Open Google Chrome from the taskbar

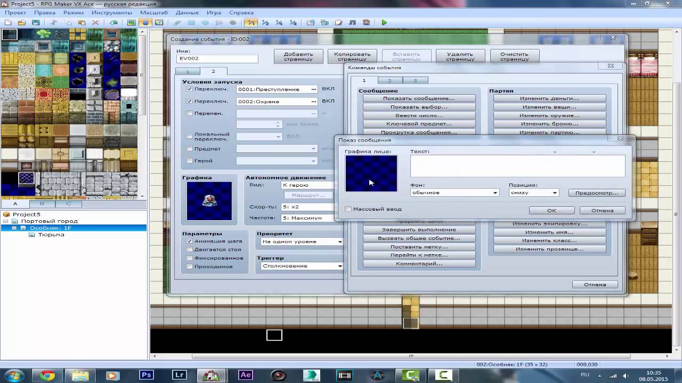point(47,375)
